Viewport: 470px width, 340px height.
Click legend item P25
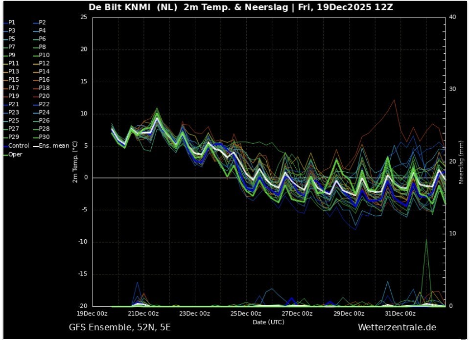tap(11, 120)
